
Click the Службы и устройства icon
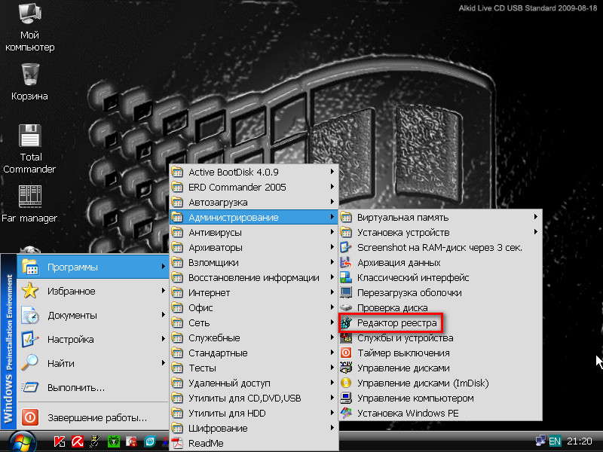click(346, 337)
